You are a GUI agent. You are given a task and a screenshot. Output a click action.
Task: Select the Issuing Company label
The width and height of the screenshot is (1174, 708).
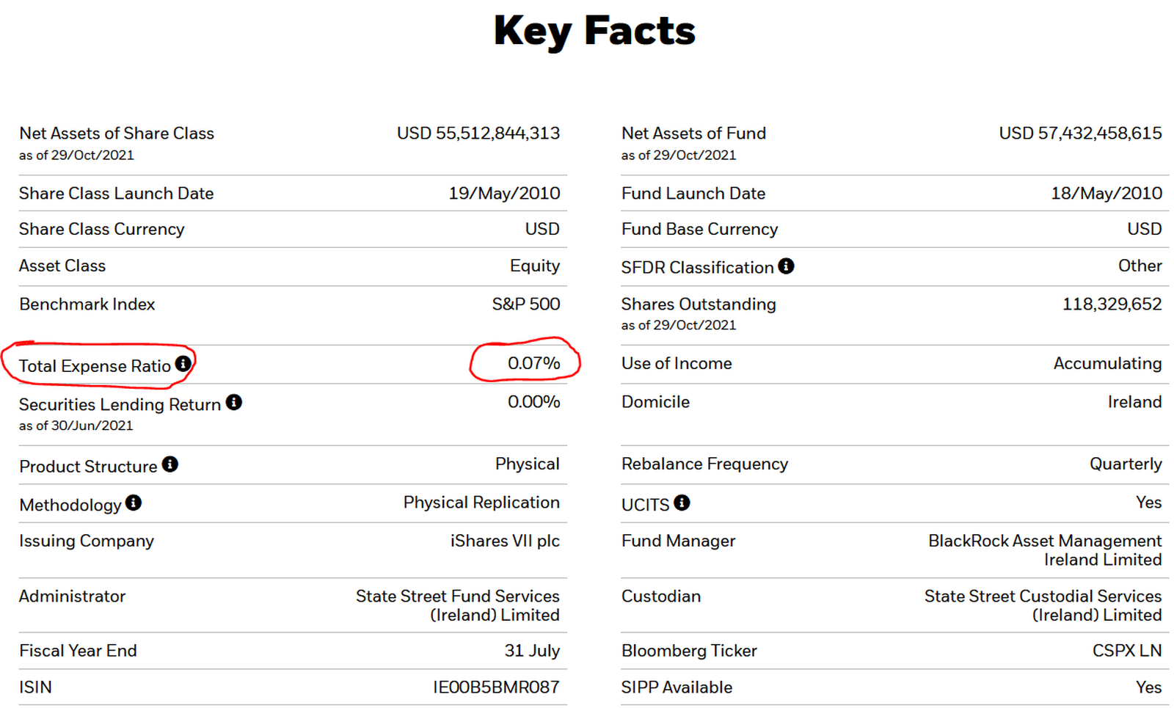click(x=87, y=541)
